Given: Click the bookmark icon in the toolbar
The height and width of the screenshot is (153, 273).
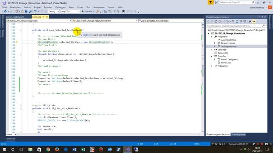Looking at the screenshot, I should [x=123, y=11].
